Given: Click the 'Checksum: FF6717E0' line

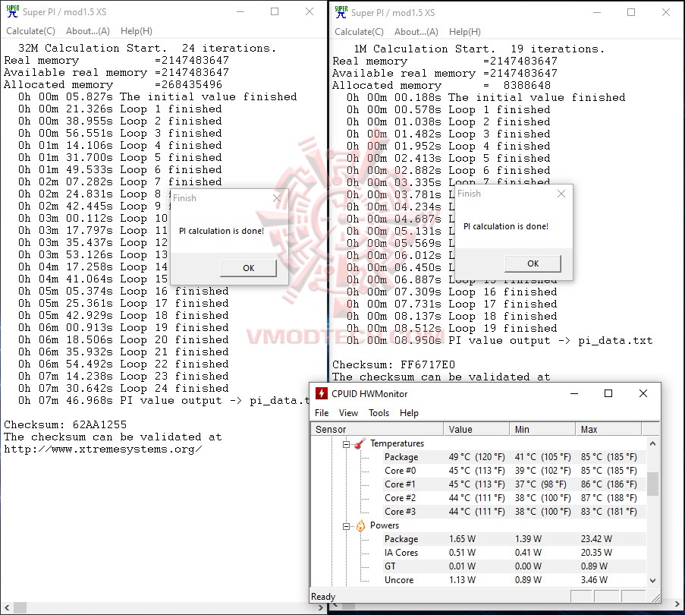Looking at the screenshot, I should (x=394, y=364).
